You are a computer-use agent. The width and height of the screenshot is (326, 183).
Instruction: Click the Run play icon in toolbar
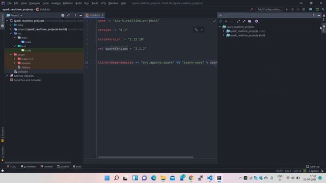point(287,9)
